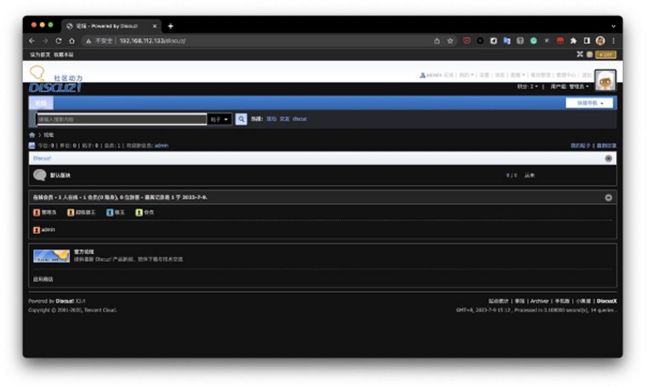Click the browser forward arrow
Screen dimensions: 646x387
coord(45,41)
